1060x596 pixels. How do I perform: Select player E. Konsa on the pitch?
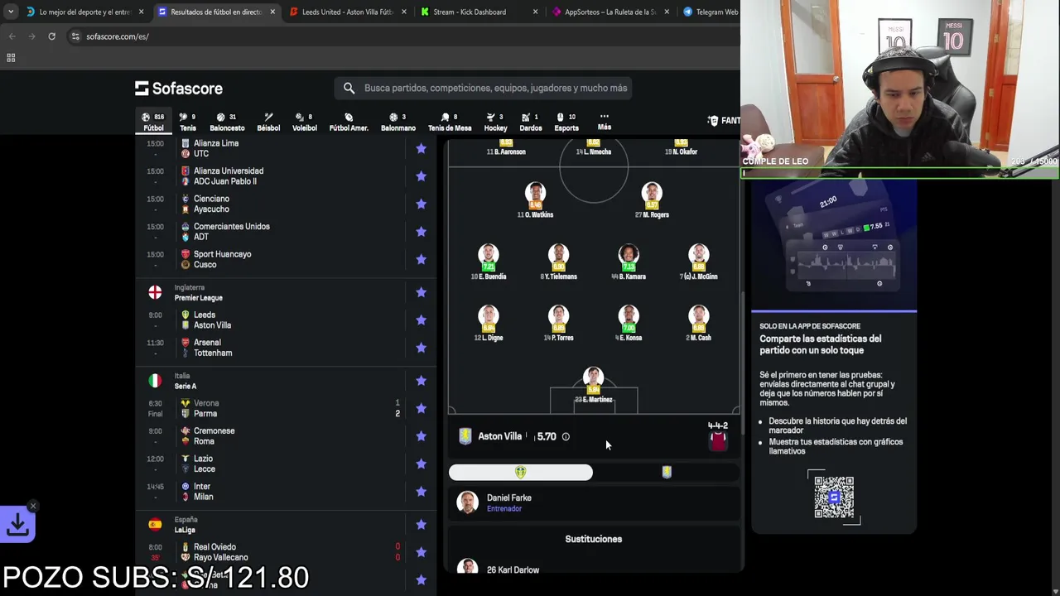point(629,324)
